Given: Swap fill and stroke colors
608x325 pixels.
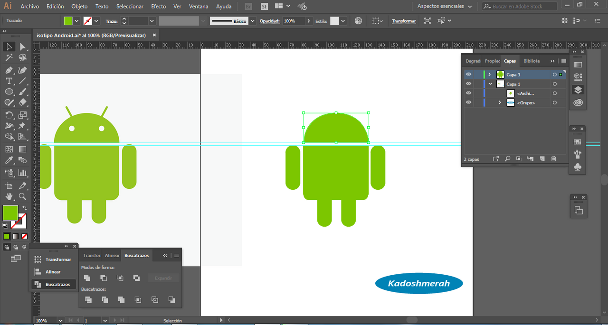Looking at the screenshot, I should [x=24, y=208].
